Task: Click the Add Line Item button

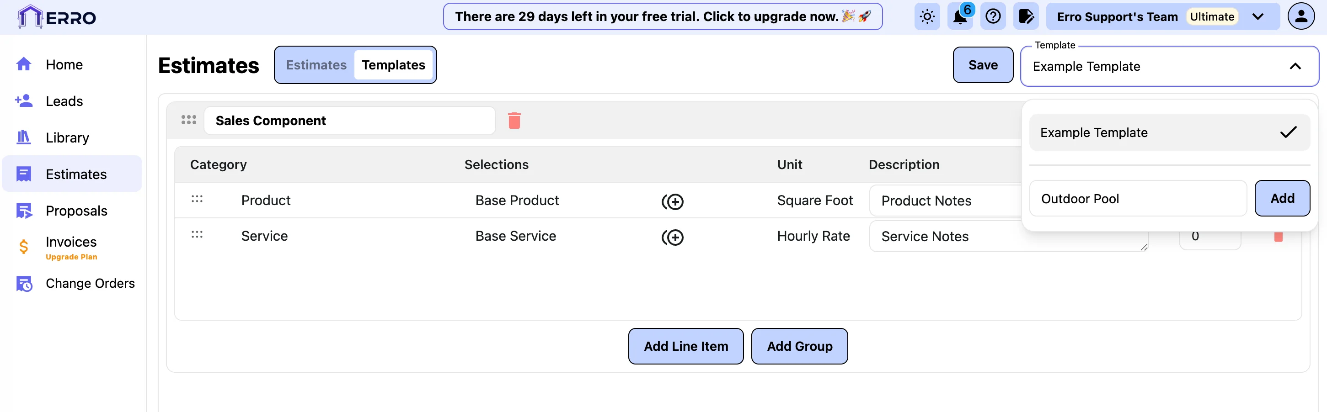Action: [x=685, y=346]
